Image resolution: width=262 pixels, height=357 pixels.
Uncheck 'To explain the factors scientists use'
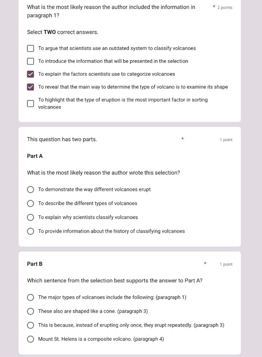tap(30, 74)
